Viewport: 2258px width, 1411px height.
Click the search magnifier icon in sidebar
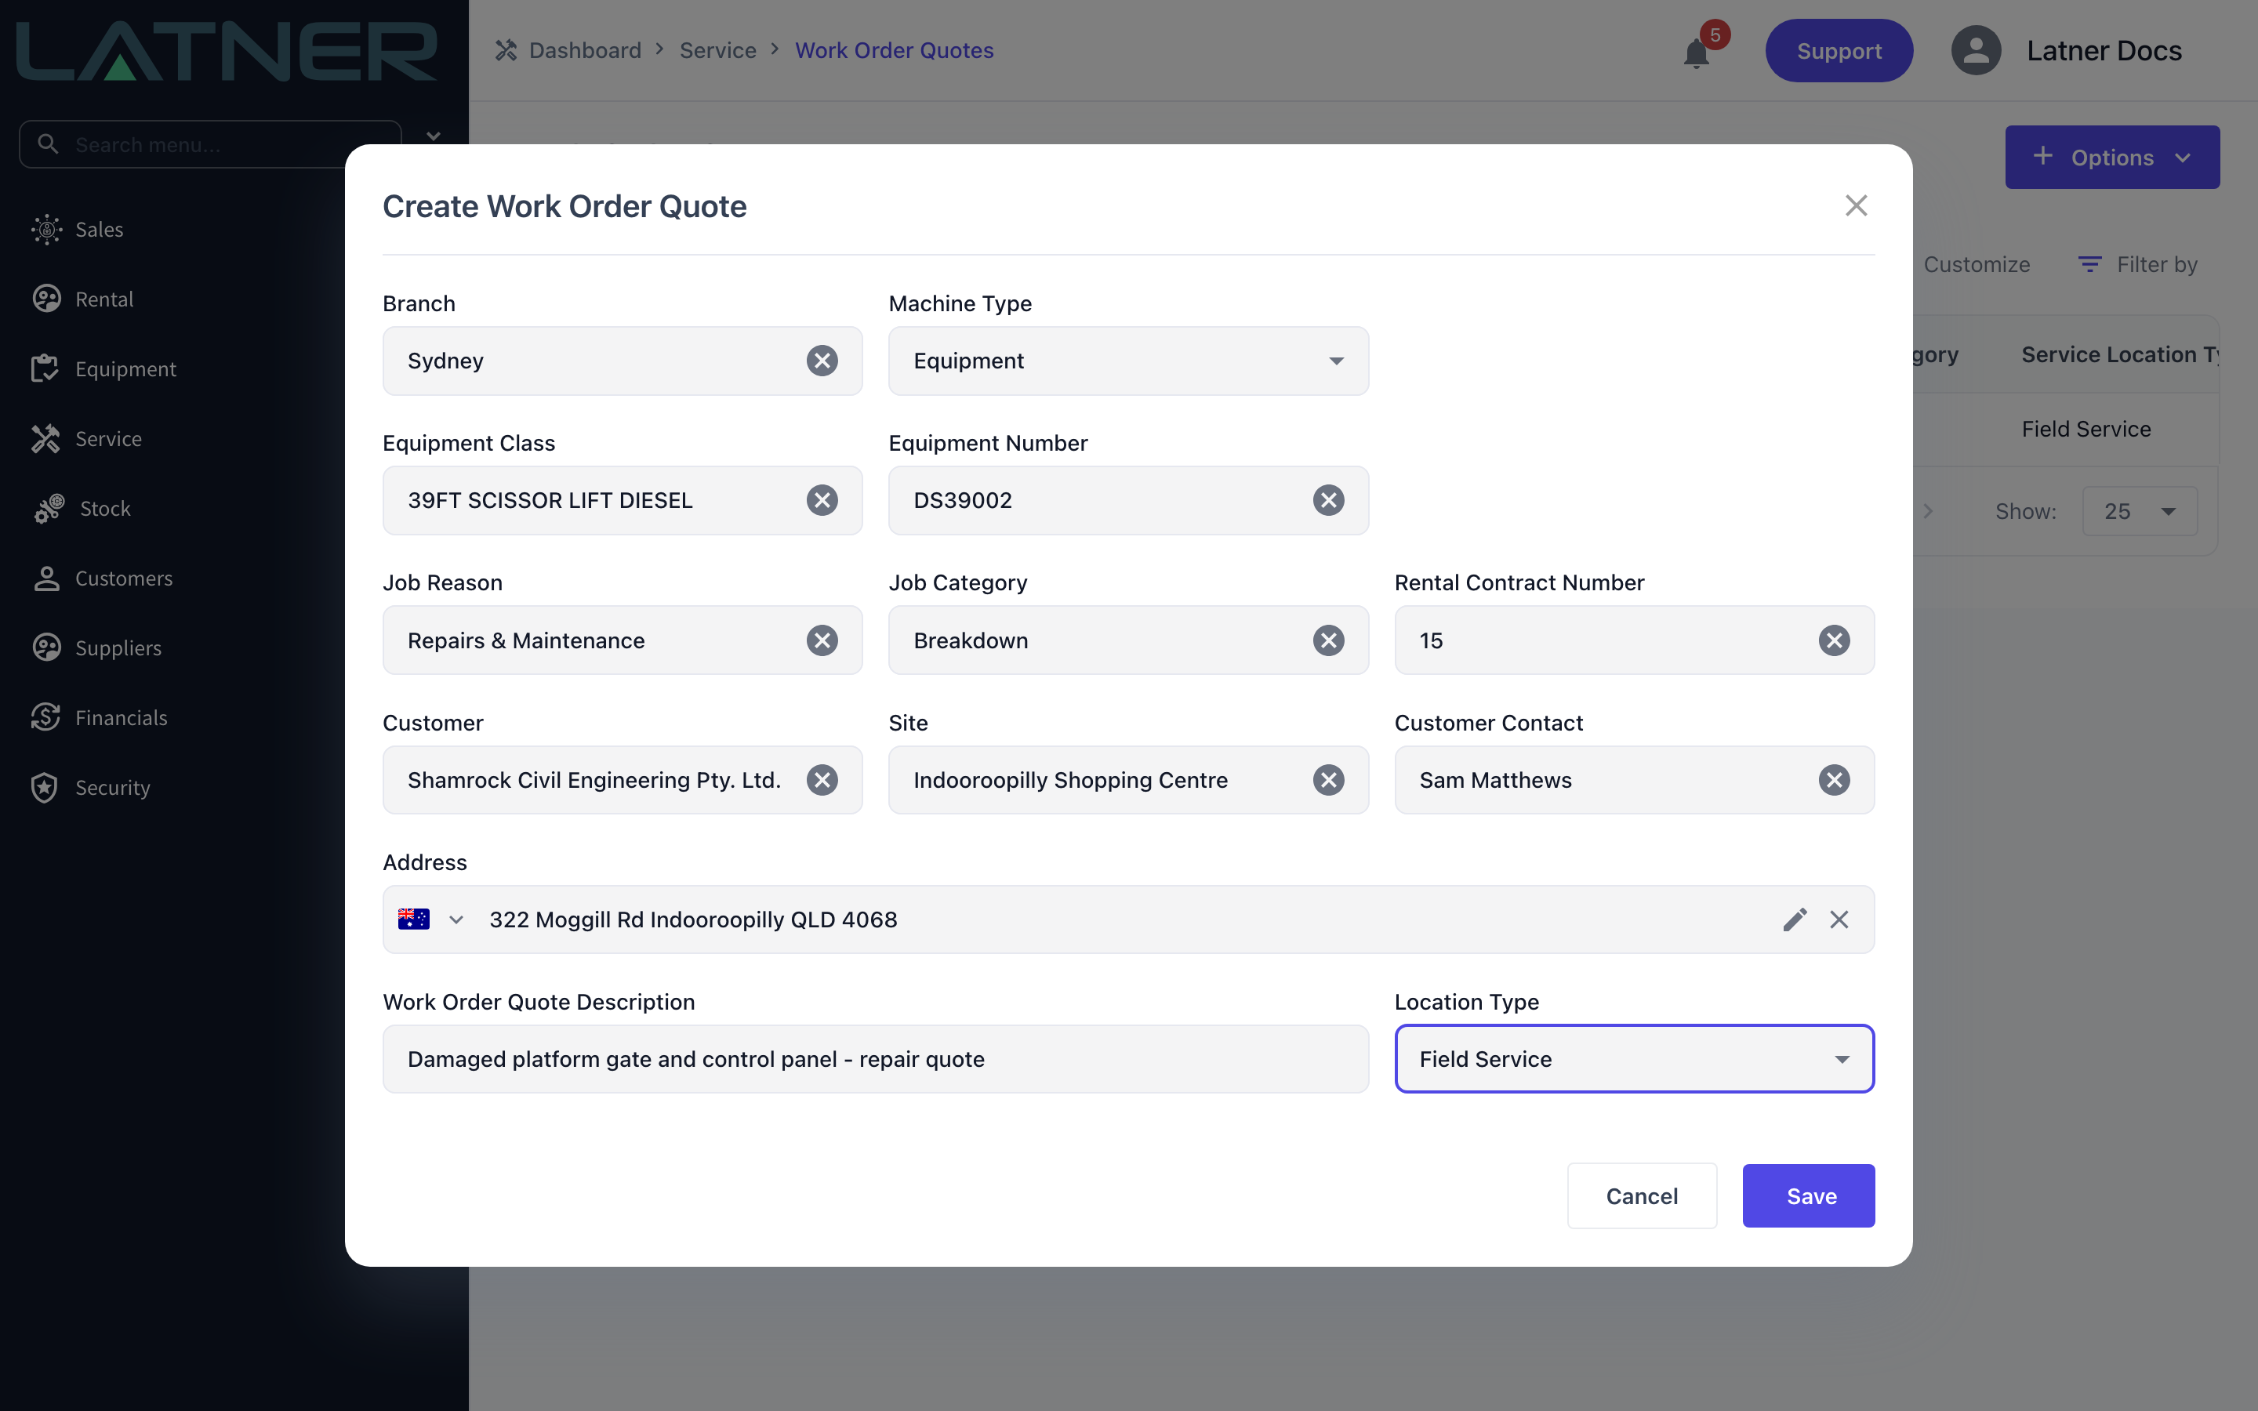pos(48,143)
